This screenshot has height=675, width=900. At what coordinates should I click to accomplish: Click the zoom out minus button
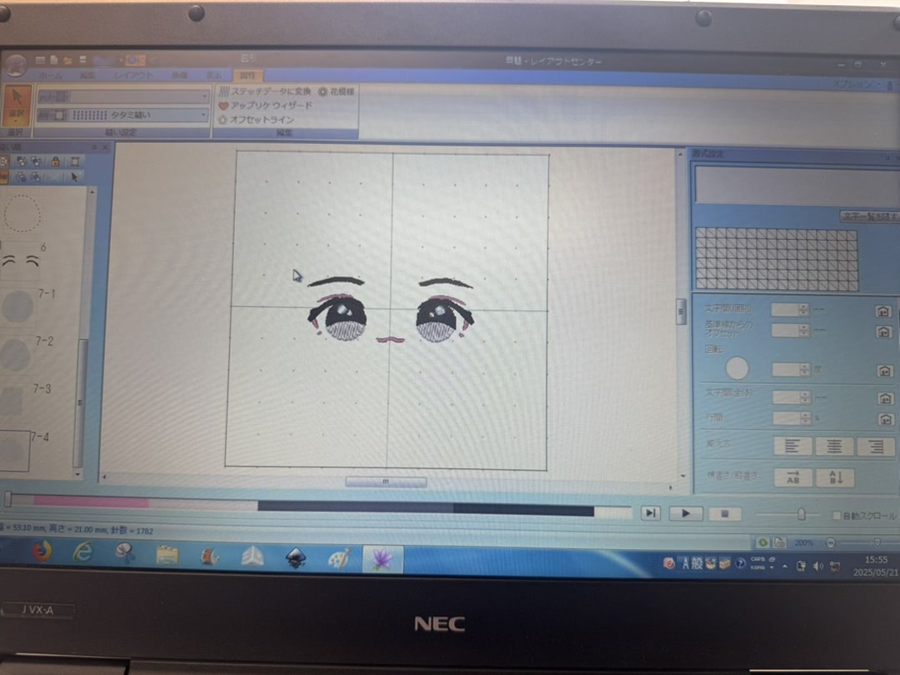[830, 542]
